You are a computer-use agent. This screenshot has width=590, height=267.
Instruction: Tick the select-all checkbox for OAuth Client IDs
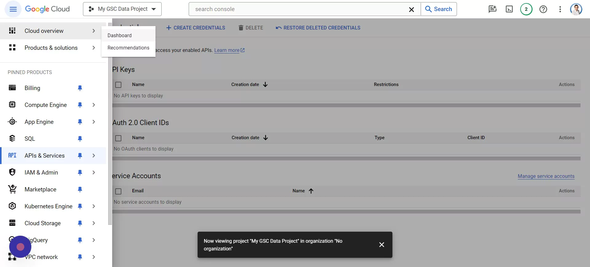[118, 138]
